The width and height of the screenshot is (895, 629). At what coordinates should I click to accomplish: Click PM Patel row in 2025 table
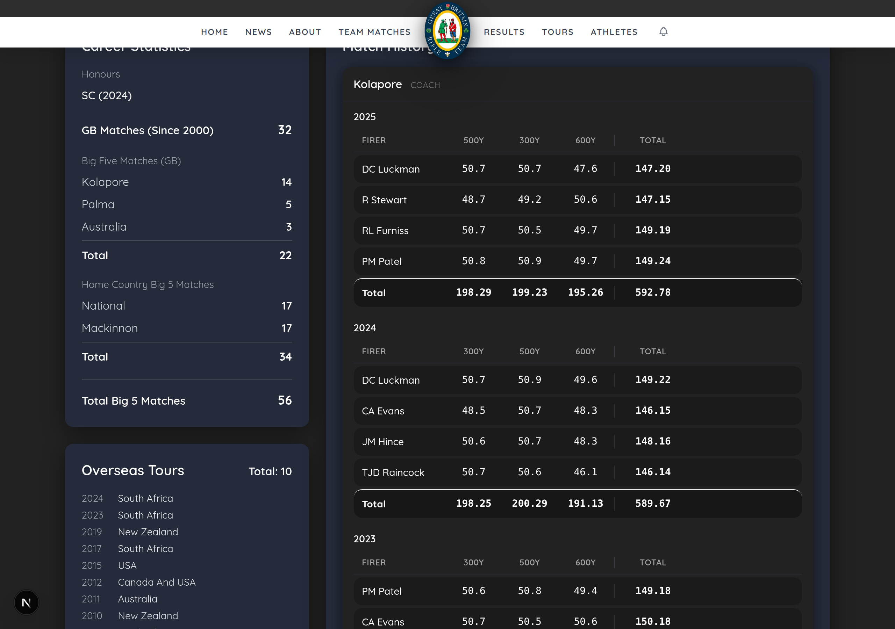[x=577, y=261]
